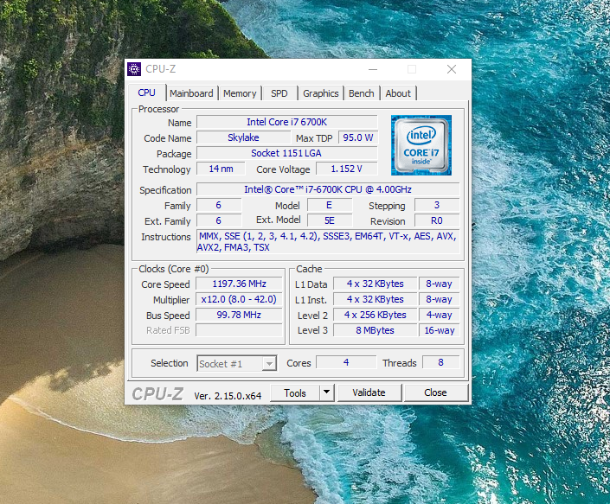The image size is (610, 504).
Task: Go to the Graphics tab
Action: [320, 93]
